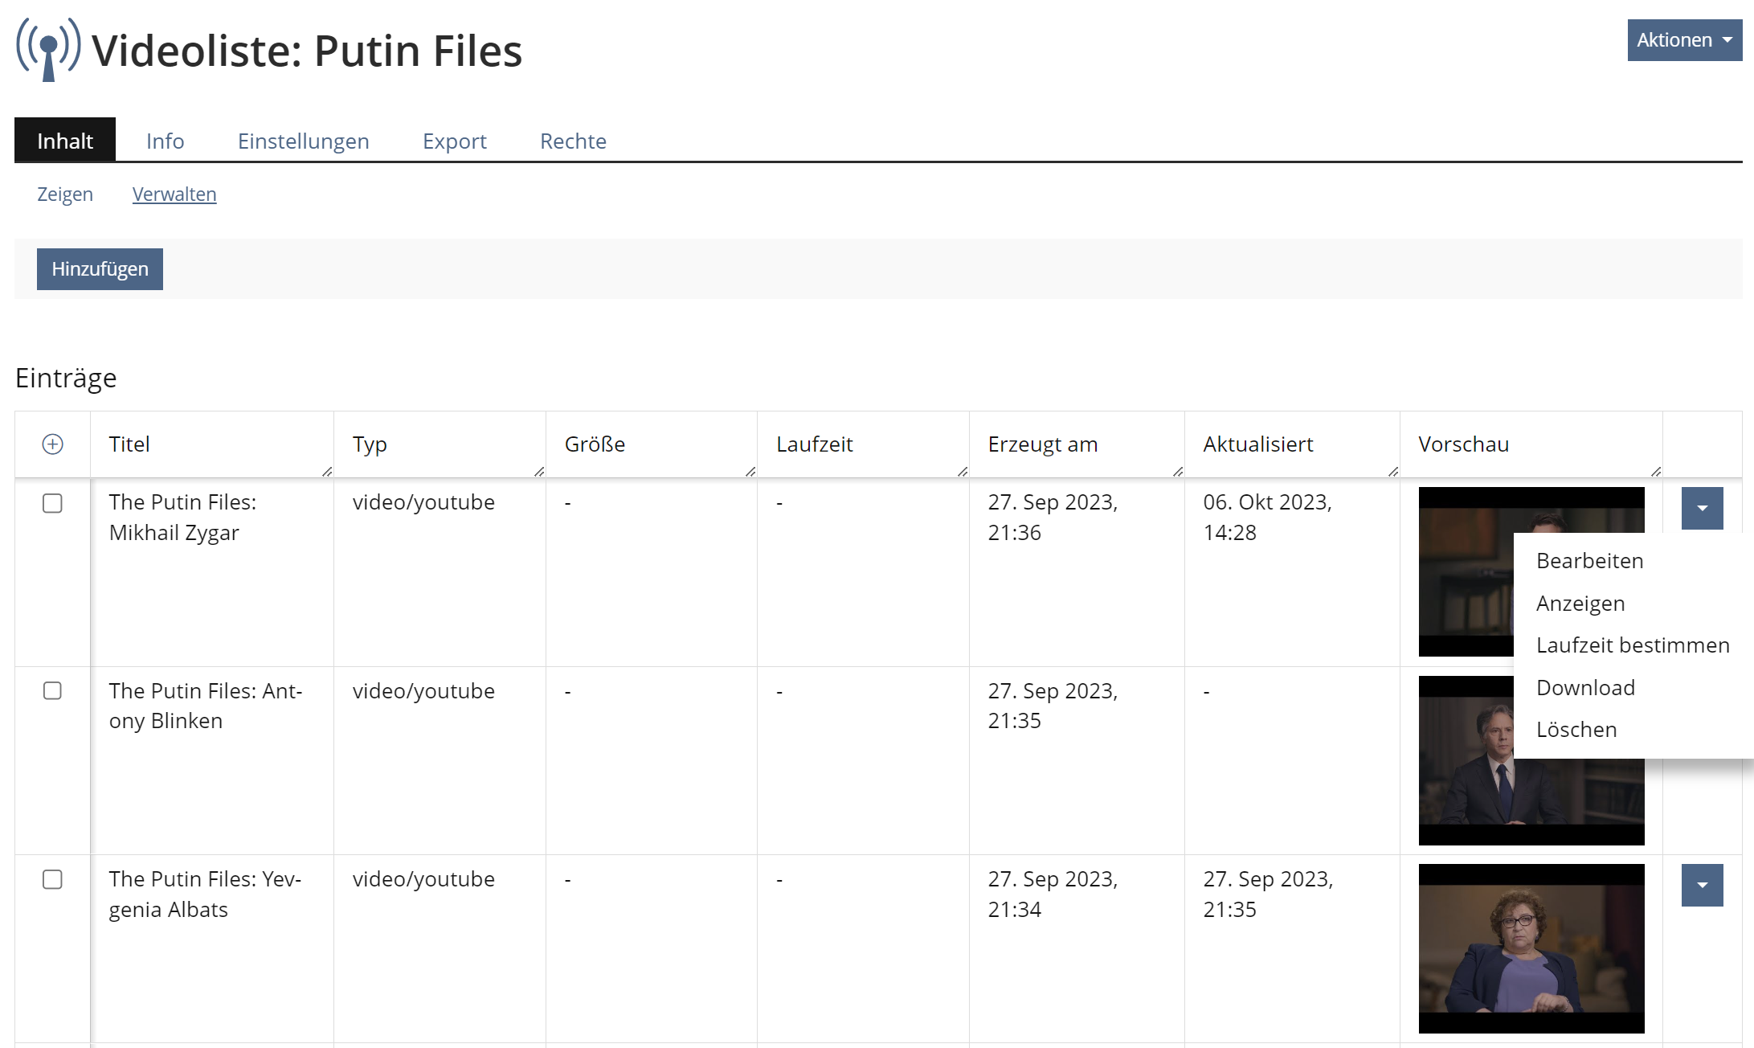Screen dimensions: 1754x1048
Task: Collapse the Mikhail Zygar row action dropdown
Action: [x=1702, y=508]
